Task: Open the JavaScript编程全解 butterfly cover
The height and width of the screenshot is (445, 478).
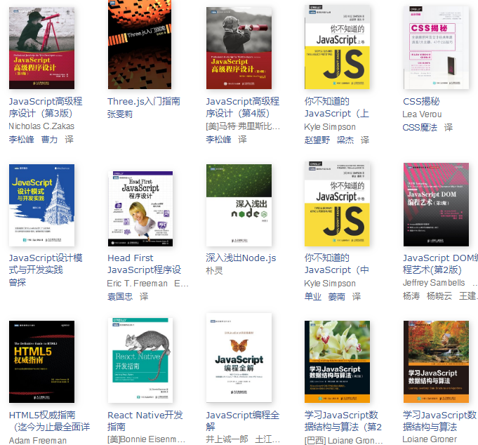Action: tap(239, 358)
